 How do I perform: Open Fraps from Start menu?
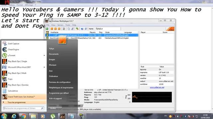pyautogui.click(x=24, y=79)
